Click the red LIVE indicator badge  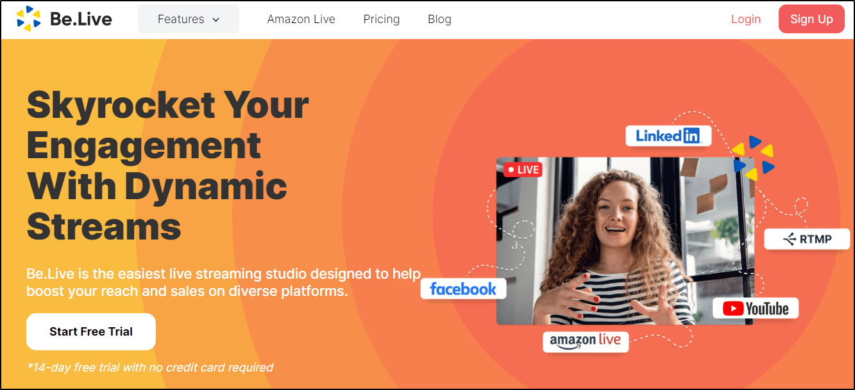(x=523, y=170)
